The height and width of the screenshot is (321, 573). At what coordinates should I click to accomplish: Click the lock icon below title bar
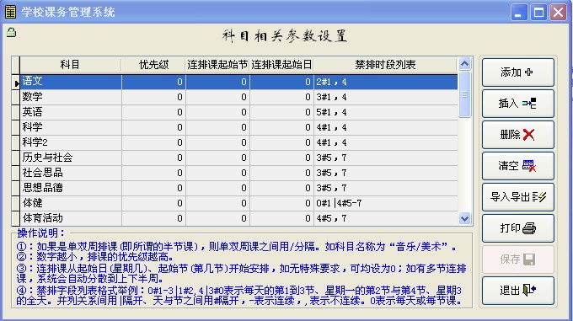11,33
